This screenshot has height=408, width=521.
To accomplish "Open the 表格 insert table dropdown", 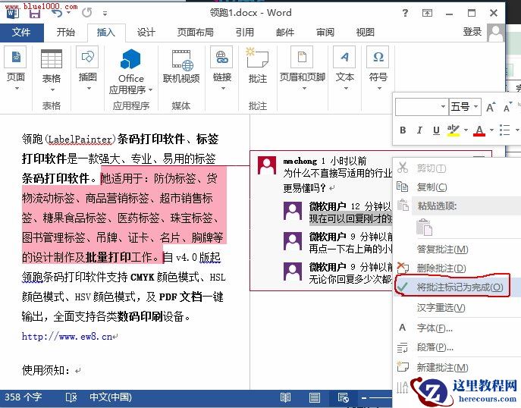I will (51, 70).
